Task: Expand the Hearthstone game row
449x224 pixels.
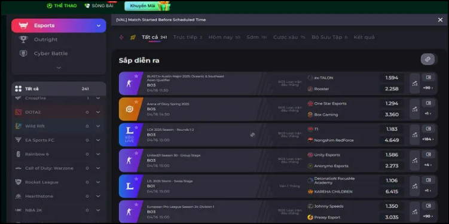Action: pyautogui.click(x=98, y=197)
